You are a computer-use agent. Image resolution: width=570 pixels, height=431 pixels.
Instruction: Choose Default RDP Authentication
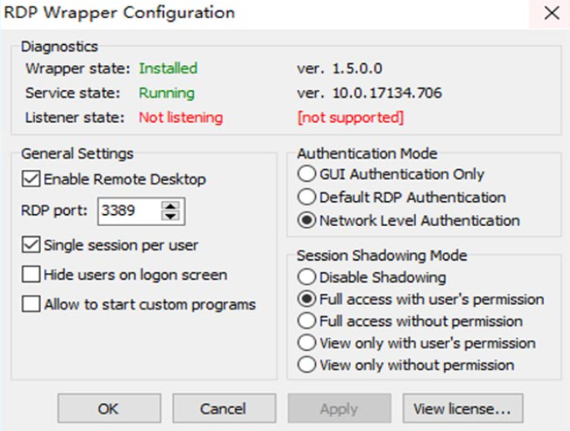[307, 197]
